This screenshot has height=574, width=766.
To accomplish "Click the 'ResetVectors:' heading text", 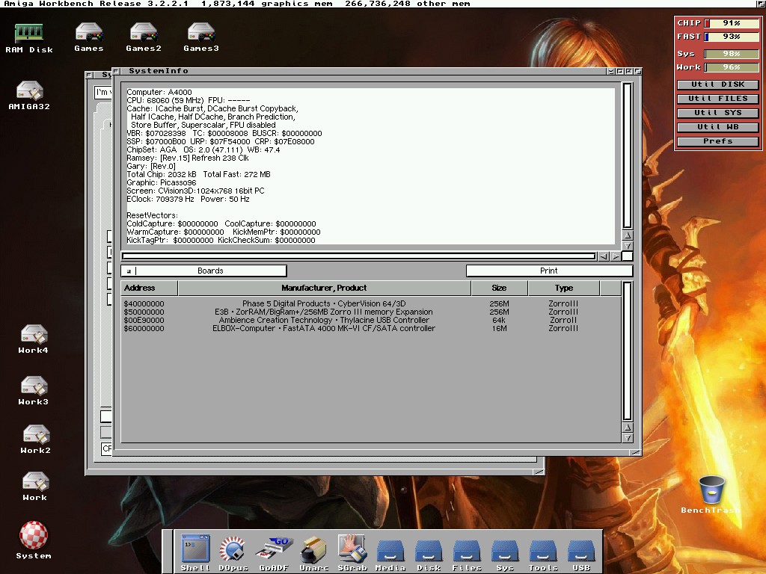I will pyautogui.click(x=152, y=215).
